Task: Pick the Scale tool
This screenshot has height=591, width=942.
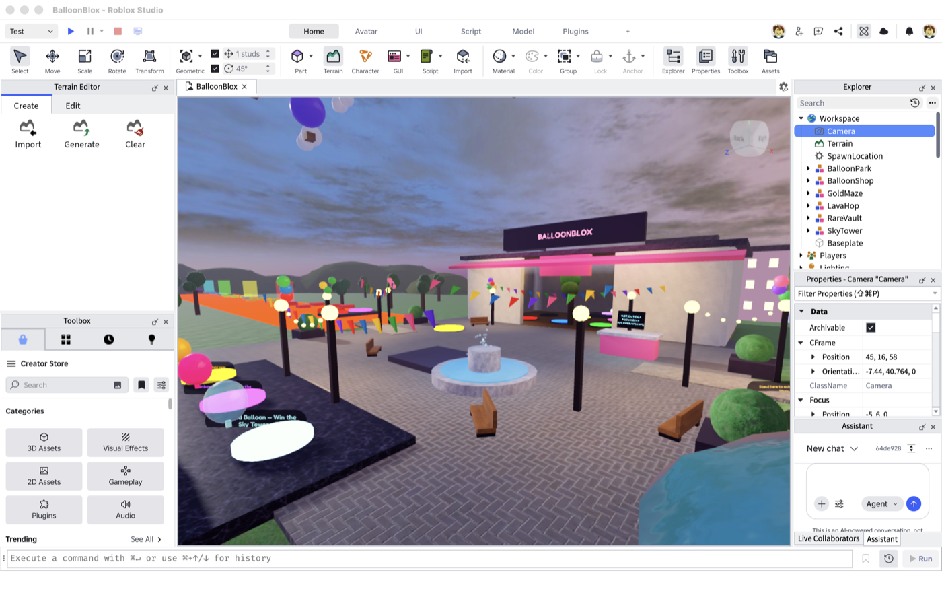Action: point(85,61)
